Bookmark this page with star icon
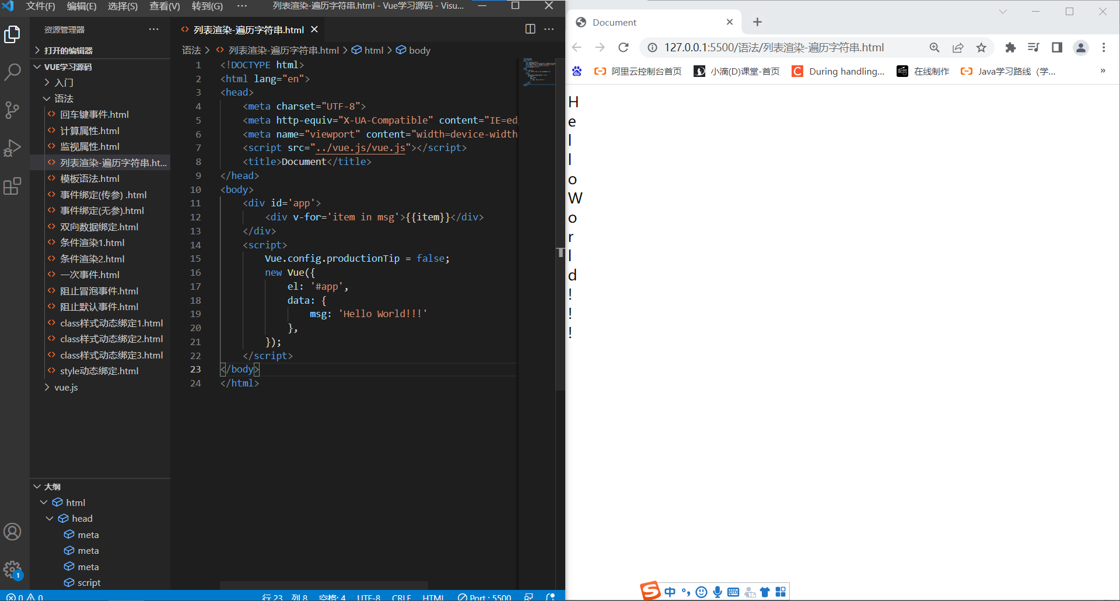 [x=981, y=48]
